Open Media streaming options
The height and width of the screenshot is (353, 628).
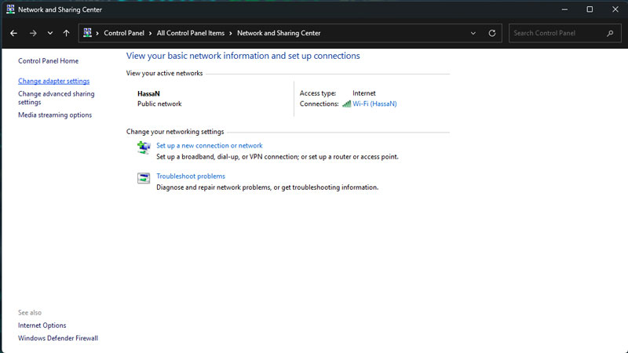click(55, 115)
